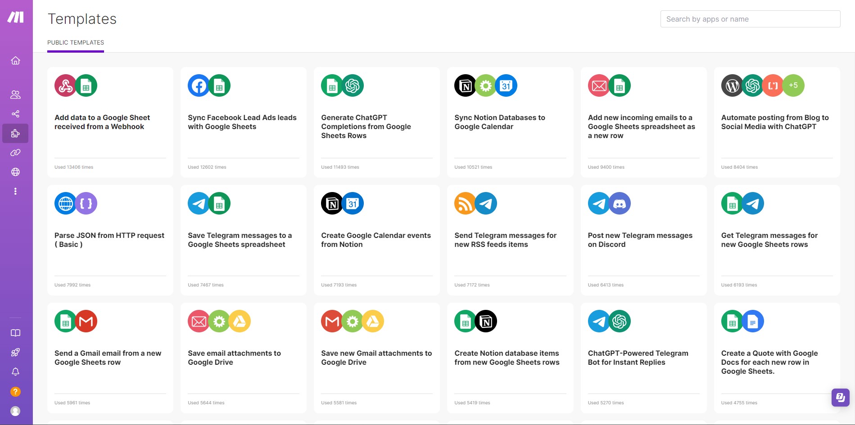Image resolution: width=855 pixels, height=425 pixels.
Task: Click the Gmail icon on Send a Gmail email card
Action: [x=86, y=321]
